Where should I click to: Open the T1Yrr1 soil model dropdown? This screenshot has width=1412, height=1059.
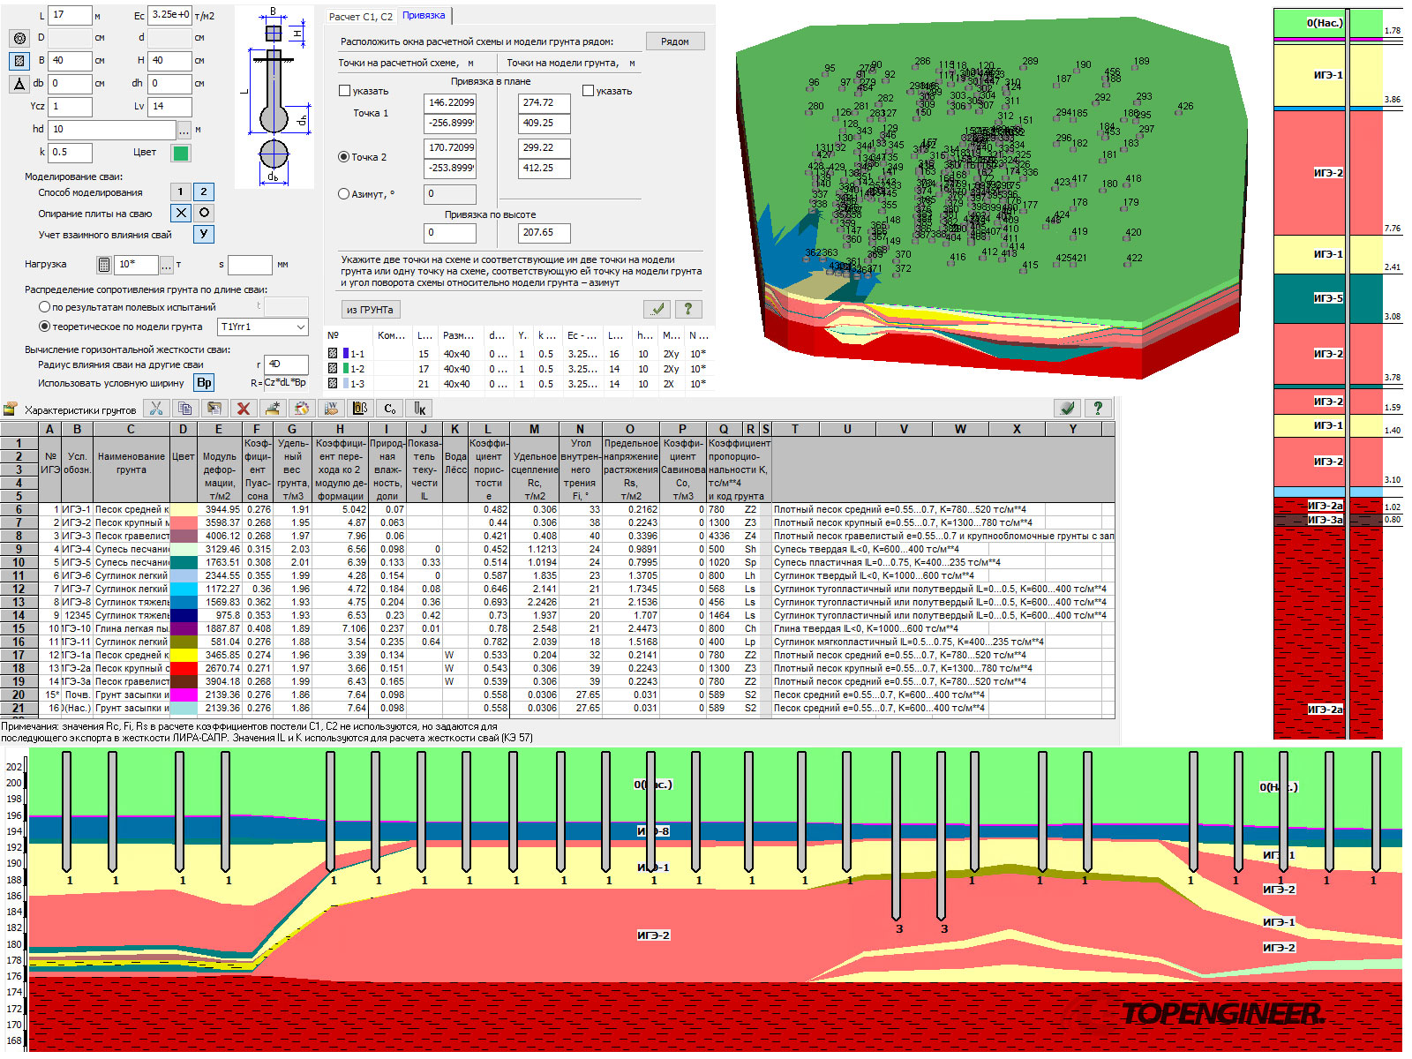click(x=300, y=327)
